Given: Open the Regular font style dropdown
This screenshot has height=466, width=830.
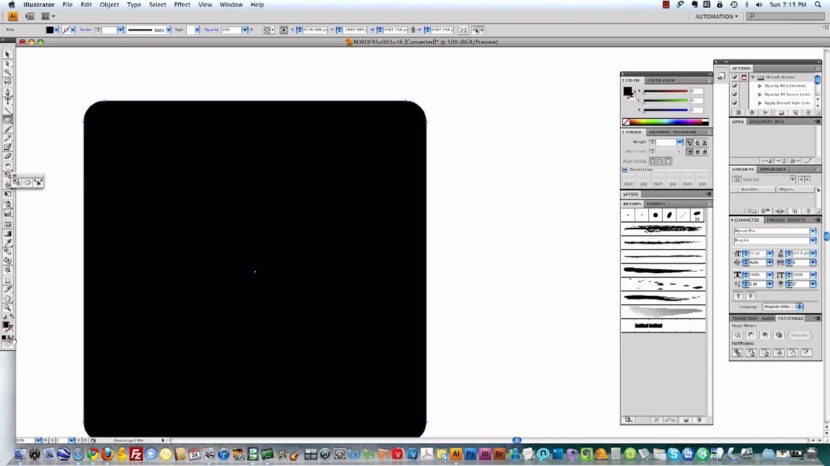Looking at the screenshot, I should point(812,240).
